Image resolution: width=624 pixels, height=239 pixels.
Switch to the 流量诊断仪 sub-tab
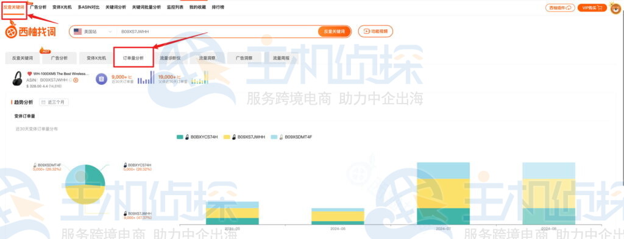tap(171, 58)
